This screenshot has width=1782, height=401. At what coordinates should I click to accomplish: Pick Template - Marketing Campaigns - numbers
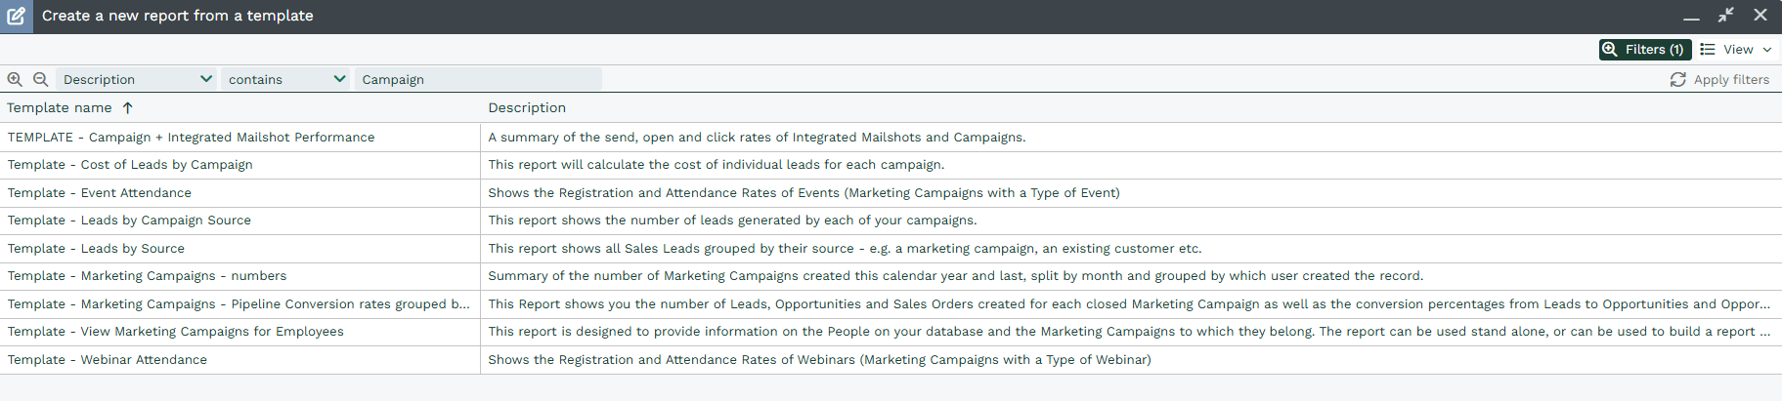coord(147,276)
